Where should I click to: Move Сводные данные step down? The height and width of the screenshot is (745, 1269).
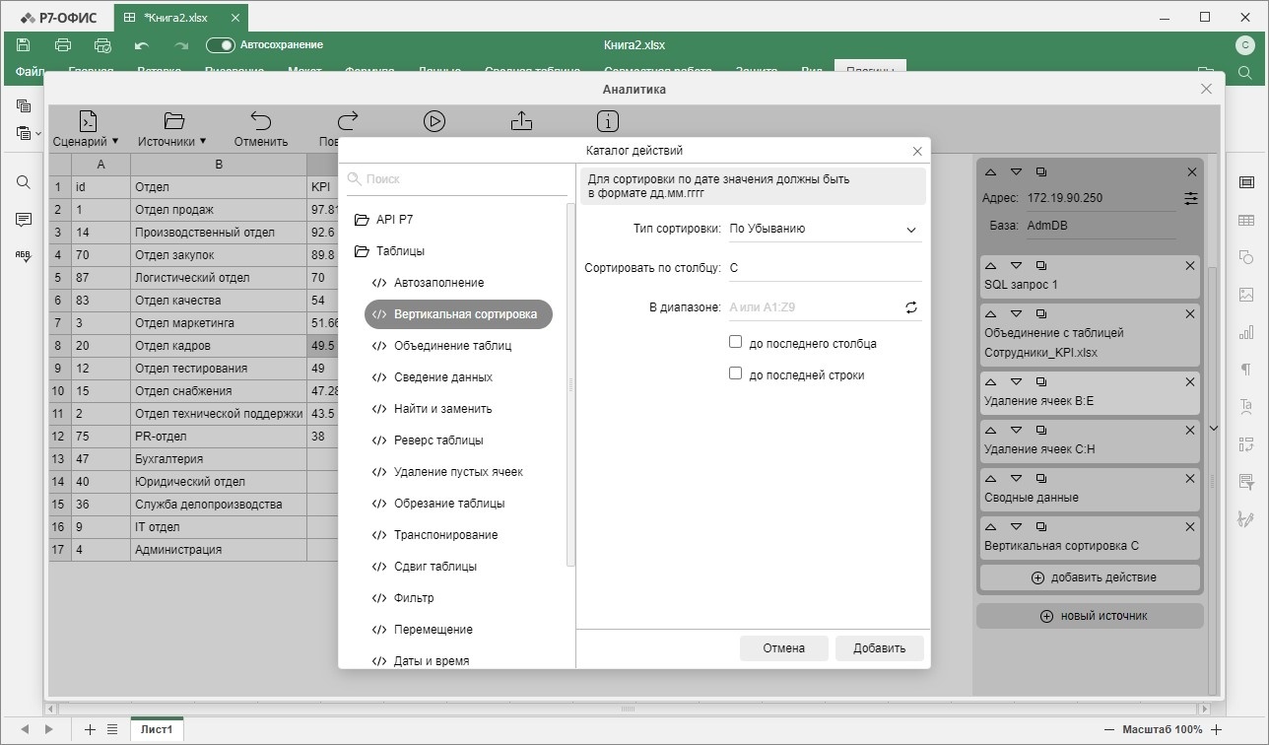click(1016, 479)
